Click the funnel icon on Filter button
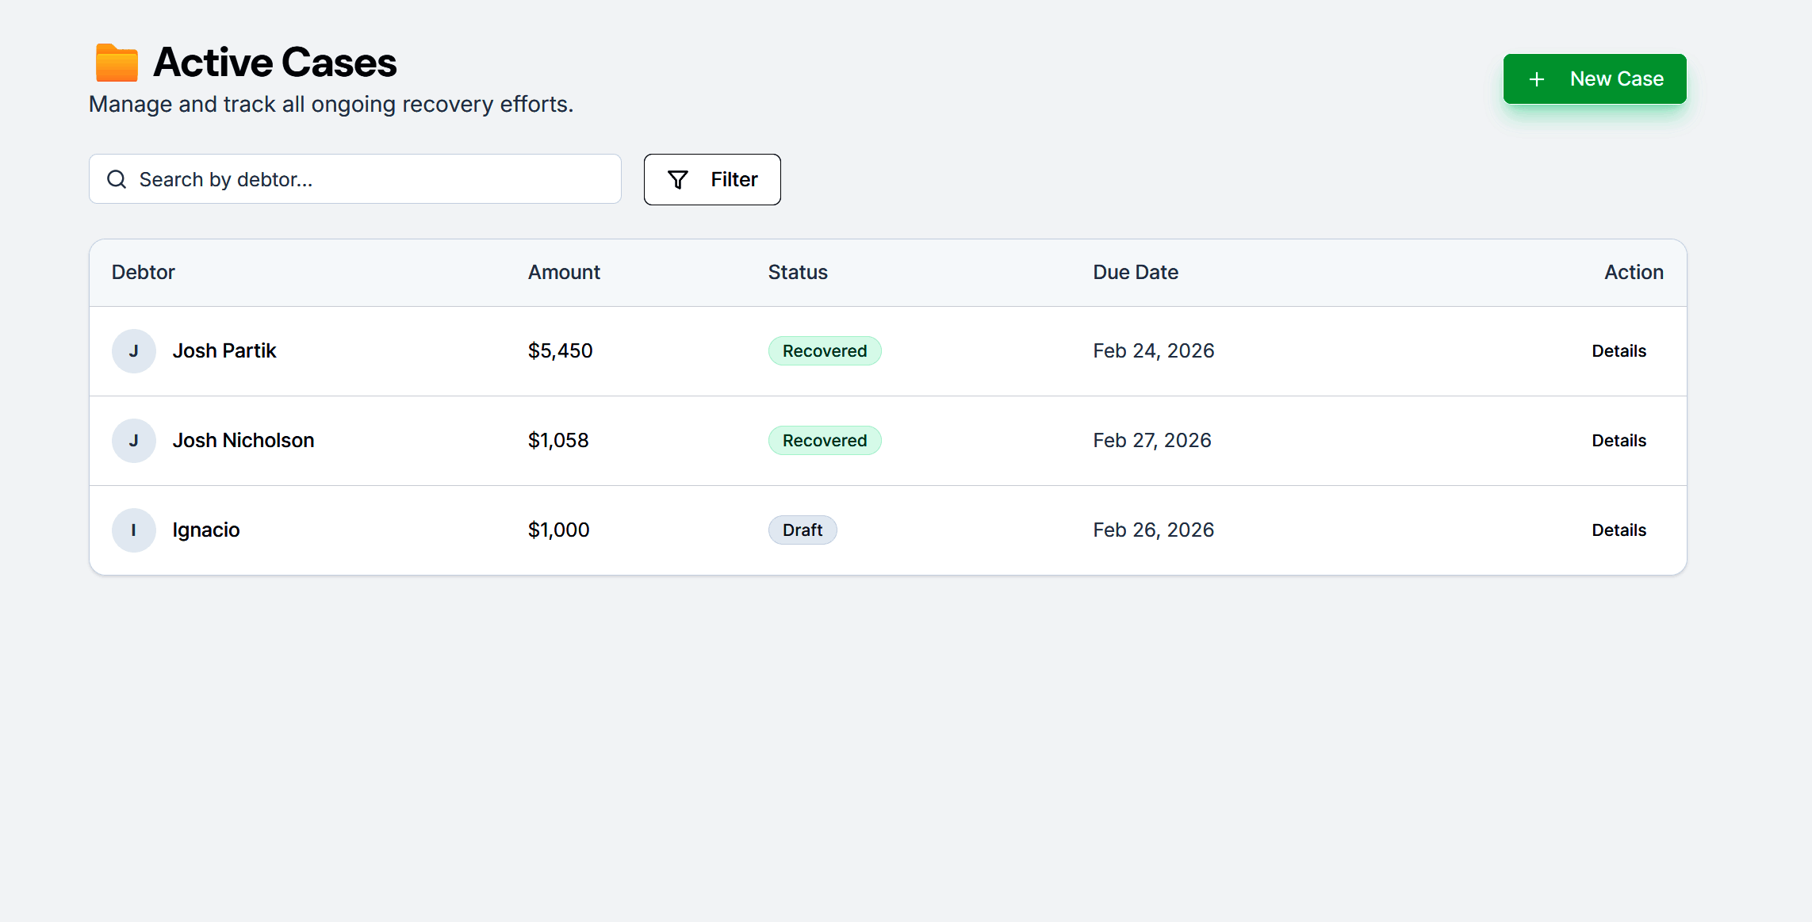This screenshot has width=1812, height=922. coord(678,180)
